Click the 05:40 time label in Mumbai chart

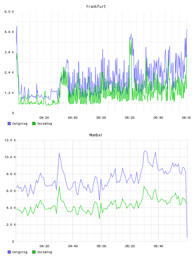coord(159,246)
